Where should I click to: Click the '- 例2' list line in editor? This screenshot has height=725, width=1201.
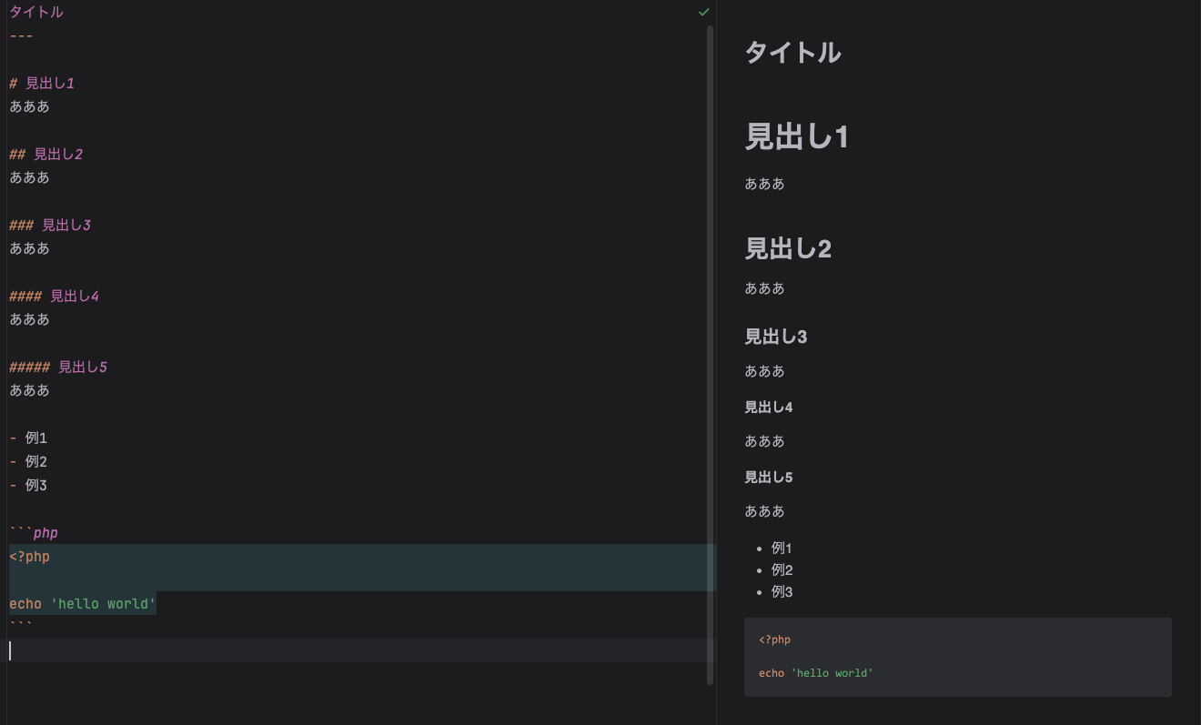[28, 462]
